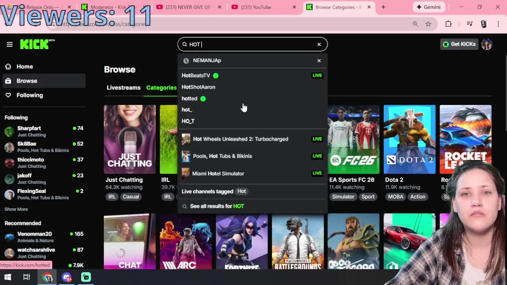Open hot_ channel suggestion
Image resolution: width=507 pixels, height=285 pixels.
pyautogui.click(x=252, y=110)
